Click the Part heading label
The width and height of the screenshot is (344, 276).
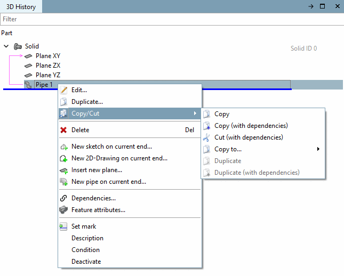point(7,33)
